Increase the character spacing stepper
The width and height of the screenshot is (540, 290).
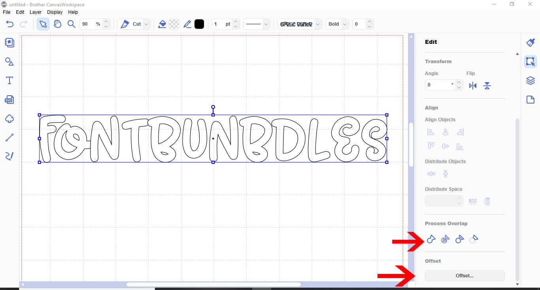(x=369, y=21)
